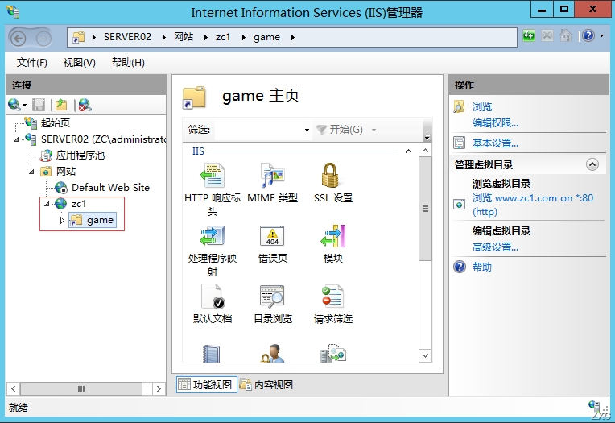This screenshot has width=615, height=423.
Task: Click the feature list scroll up arrow
Action: [x=425, y=151]
